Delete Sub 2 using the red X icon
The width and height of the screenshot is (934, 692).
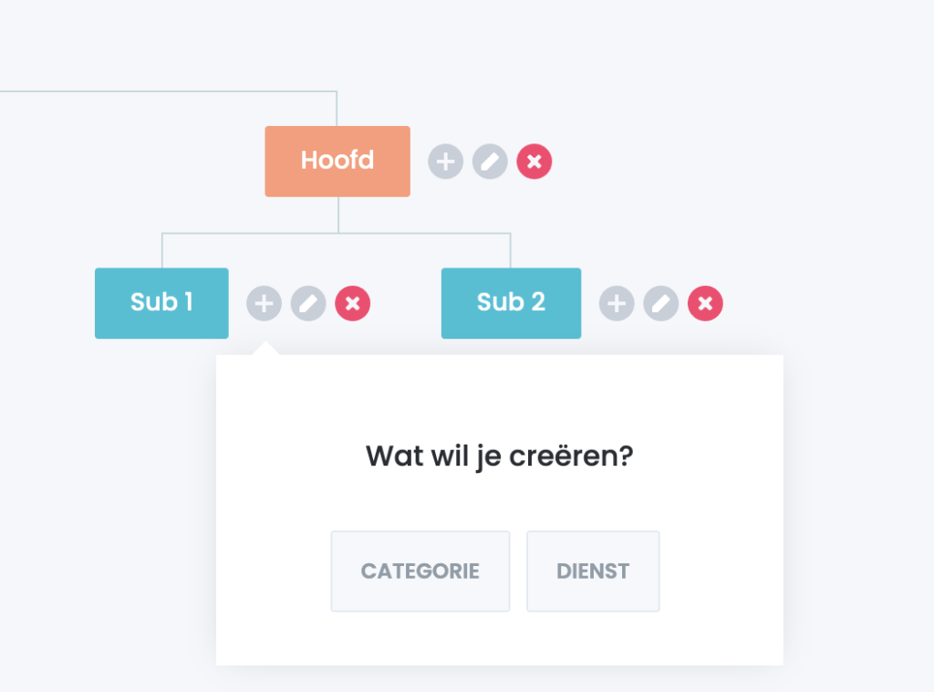click(x=705, y=303)
